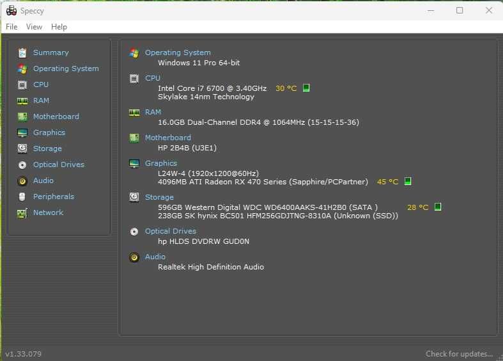Open Storage section in sidebar
The height and width of the screenshot is (361, 503).
(x=47, y=148)
